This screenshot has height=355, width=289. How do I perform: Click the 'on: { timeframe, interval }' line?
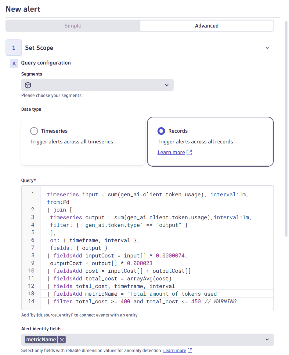[94, 240]
